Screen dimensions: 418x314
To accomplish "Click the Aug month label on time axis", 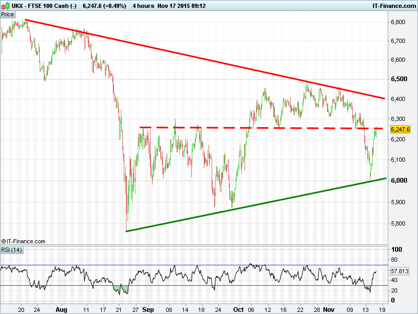I will [x=61, y=310].
